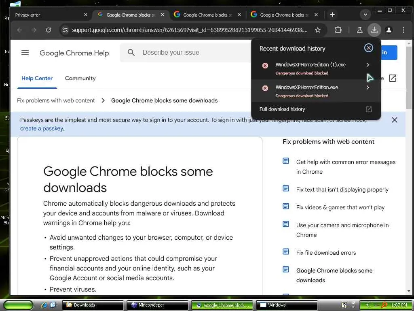The width and height of the screenshot is (414, 311).
Task: Open Chrome's three-dot menu
Action: [403, 30]
